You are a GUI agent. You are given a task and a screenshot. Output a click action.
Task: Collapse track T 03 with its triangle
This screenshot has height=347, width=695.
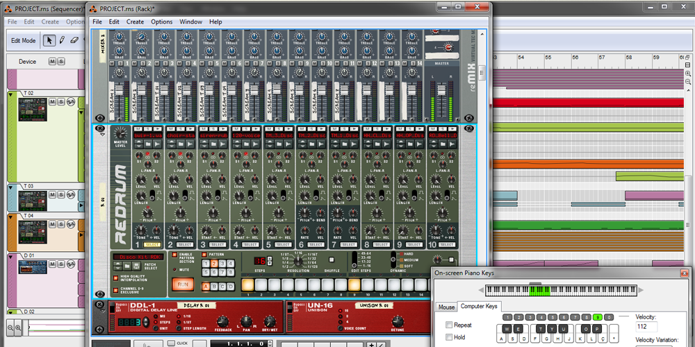pyautogui.click(x=11, y=186)
